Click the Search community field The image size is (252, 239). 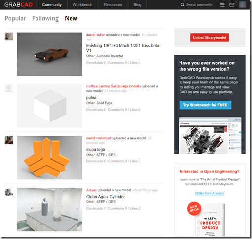pos(199,5)
